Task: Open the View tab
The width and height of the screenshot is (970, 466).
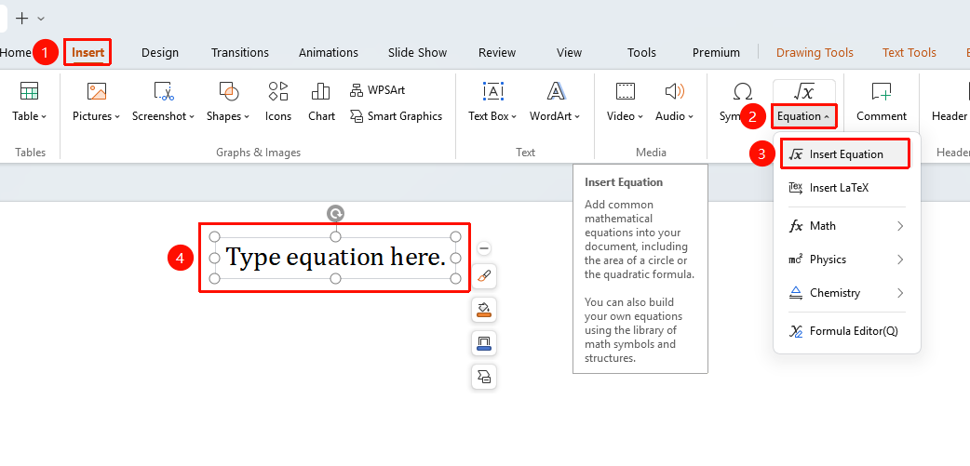Action: click(569, 52)
